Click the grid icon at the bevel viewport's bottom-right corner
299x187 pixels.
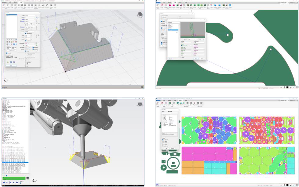(x=142, y=87)
